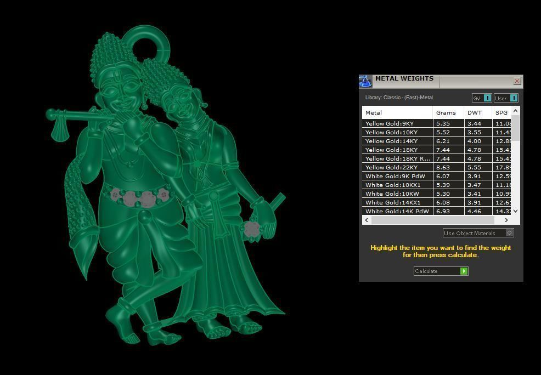Select the Yellow Gold:22KY row
The image size is (541, 375).
(436, 168)
